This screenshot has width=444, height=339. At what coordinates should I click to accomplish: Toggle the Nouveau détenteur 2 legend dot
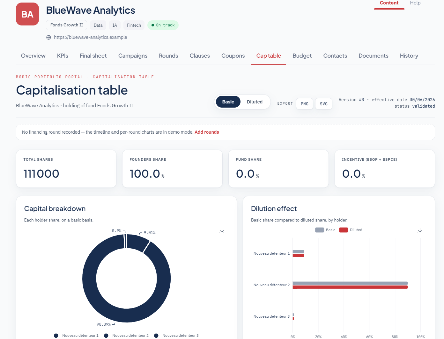[x=106, y=335]
